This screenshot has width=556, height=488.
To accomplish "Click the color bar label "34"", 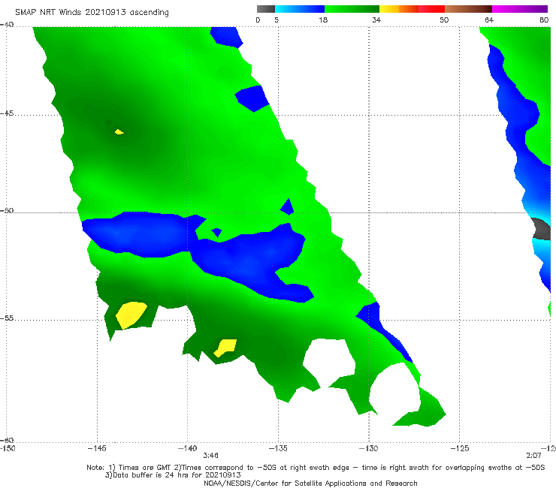I will coord(376,20).
